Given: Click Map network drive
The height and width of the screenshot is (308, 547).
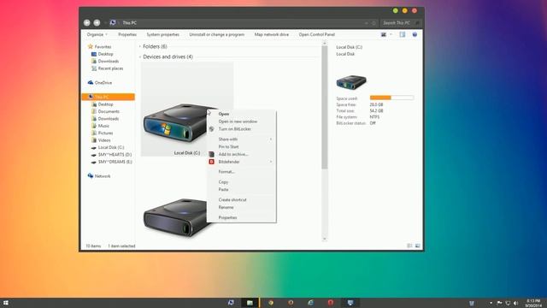Looking at the screenshot, I should pyautogui.click(x=272, y=34).
